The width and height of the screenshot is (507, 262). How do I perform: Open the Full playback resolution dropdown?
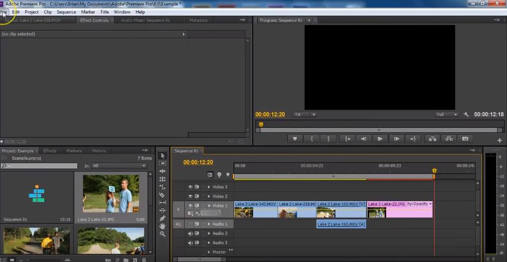(447, 114)
